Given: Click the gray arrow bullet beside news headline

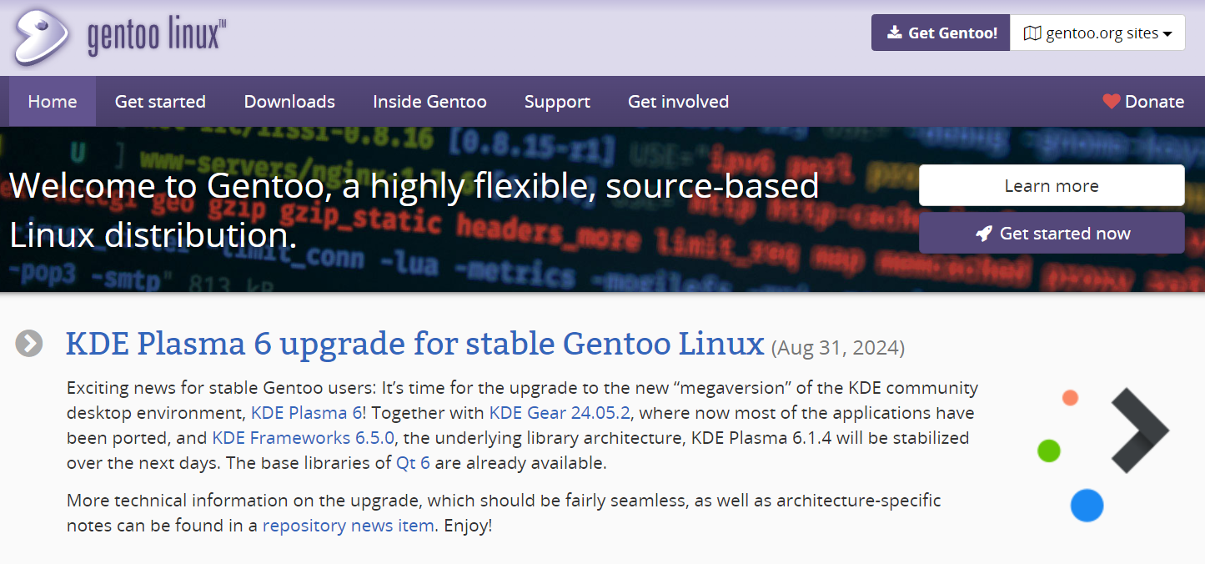Looking at the screenshot, I should point(29,343).
